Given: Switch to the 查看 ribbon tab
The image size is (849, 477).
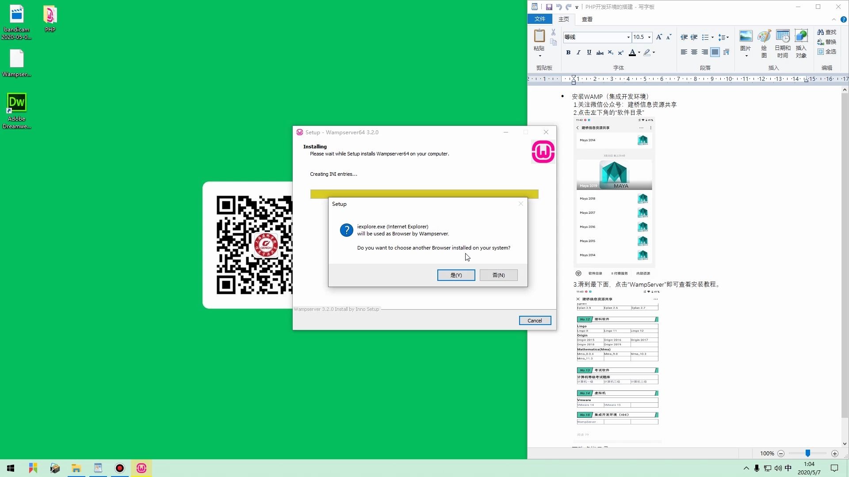Looking at the screenshot, I should 587,19.
